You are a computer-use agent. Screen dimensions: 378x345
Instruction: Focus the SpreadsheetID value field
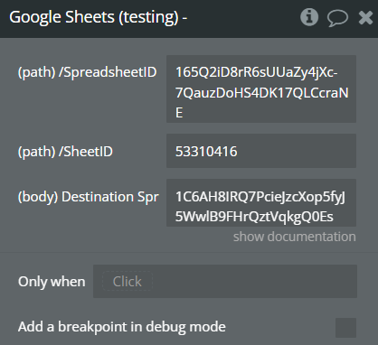pos(261,89)
